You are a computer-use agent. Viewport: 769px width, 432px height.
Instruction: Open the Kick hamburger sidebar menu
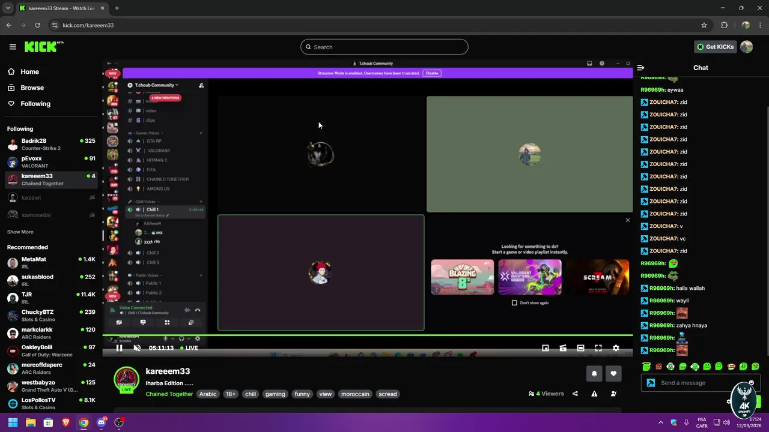pos(13,47)
